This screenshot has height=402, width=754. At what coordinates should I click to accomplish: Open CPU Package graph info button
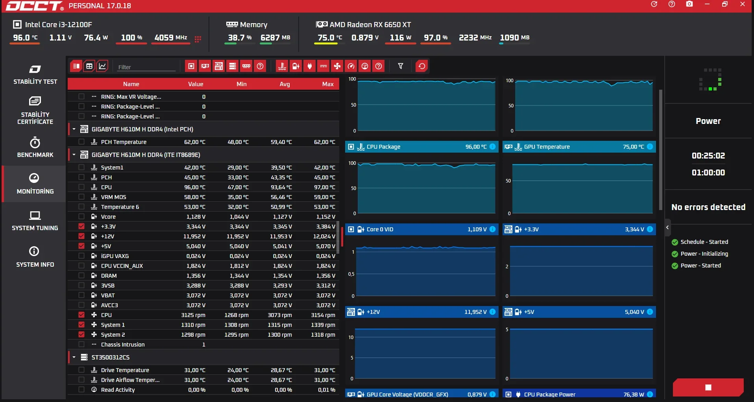[x=492, y=147]
